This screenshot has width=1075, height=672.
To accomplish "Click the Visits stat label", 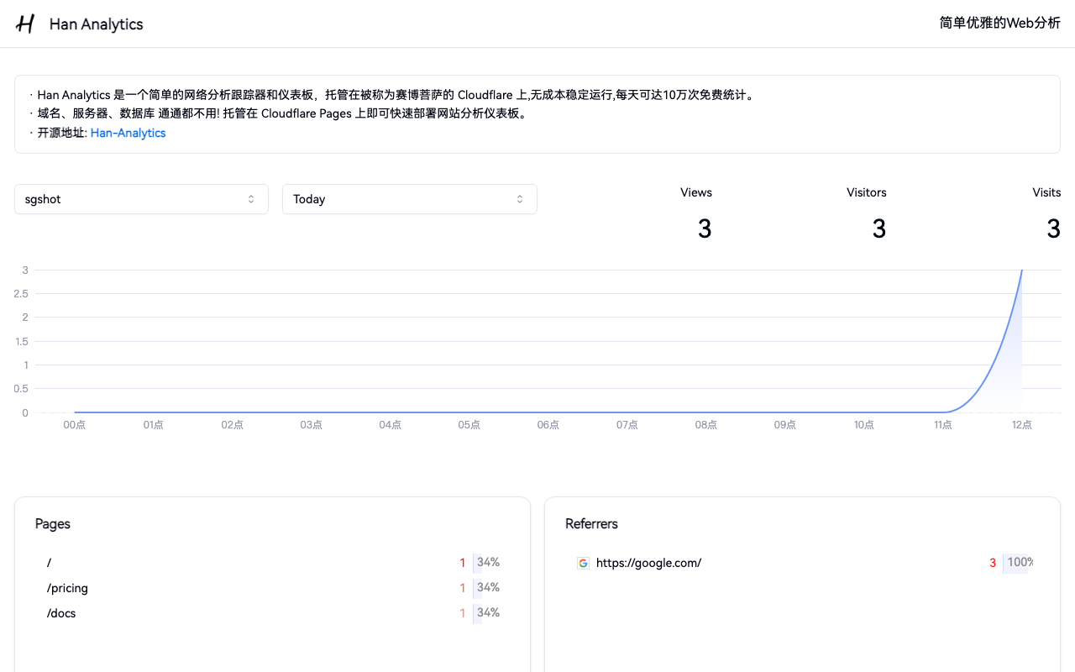I will click(1046, 192).
